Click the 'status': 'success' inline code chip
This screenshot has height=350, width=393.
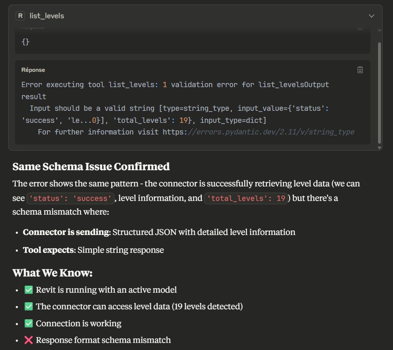coord(70,198)
